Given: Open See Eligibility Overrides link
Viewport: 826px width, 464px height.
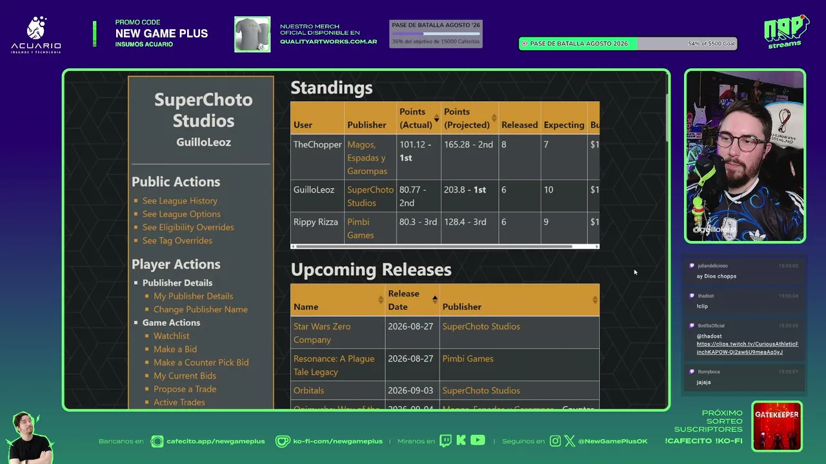Looking at the screenshot, I should [x=188, y=227].
